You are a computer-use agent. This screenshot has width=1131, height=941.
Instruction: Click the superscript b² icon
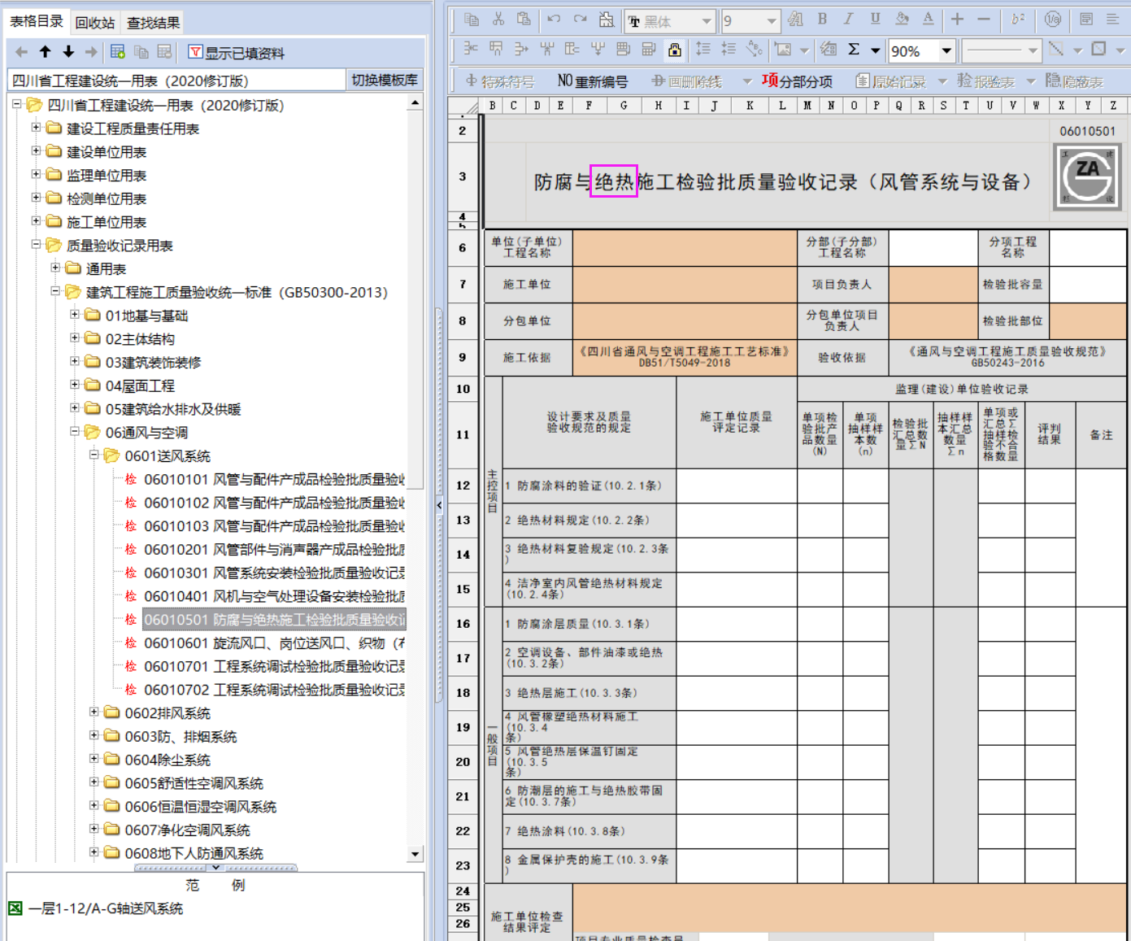click(1018, 19)
